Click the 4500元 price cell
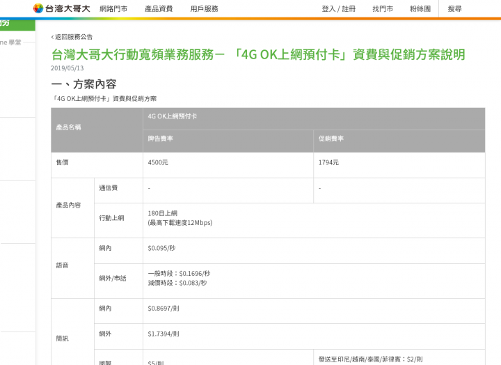The height and width of the screenshot is (365, 501). coord(228,165)
